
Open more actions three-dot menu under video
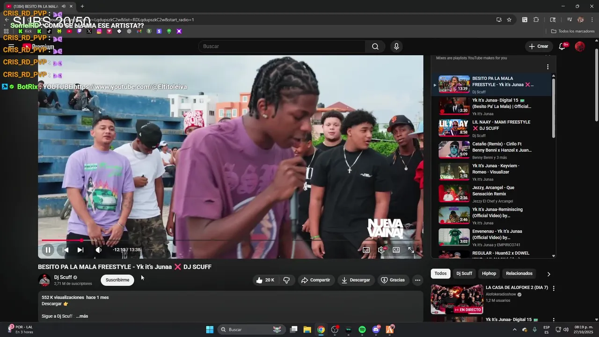[x=417, y=280]
